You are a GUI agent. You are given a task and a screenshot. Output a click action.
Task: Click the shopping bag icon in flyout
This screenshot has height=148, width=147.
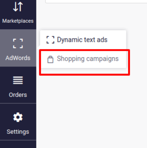tap(50, 59)
